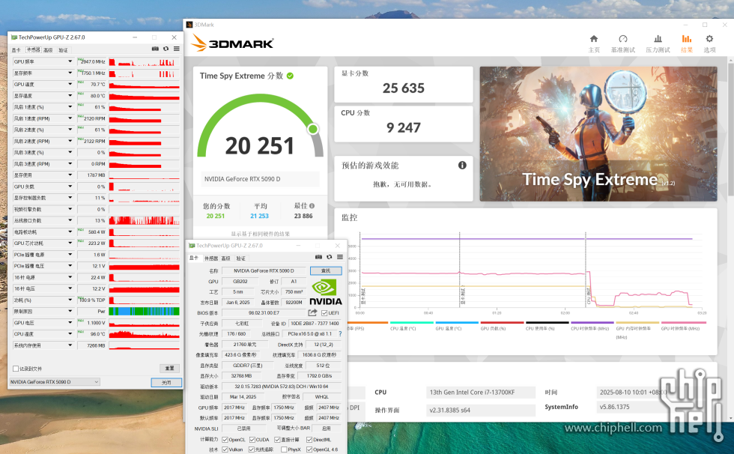This screenshot has height=454, width=734.
Task: Click the NVIDIA logo in GPU-Z
Action: (x=326, y=292)
